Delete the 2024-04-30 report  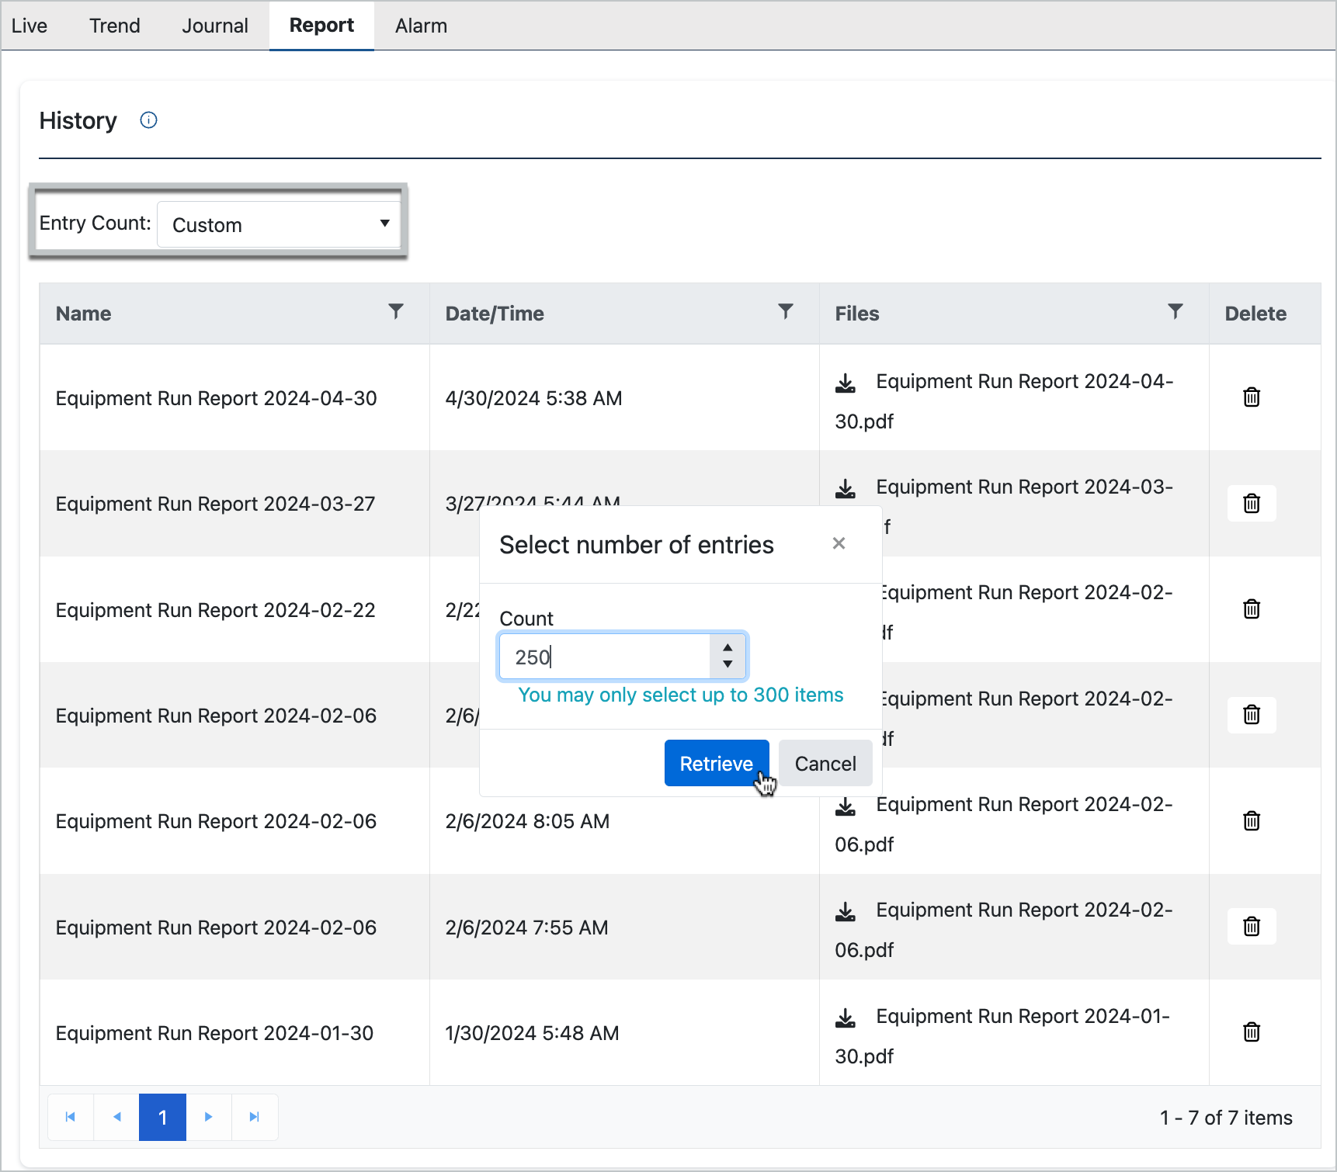click(x=1252, y=397)
